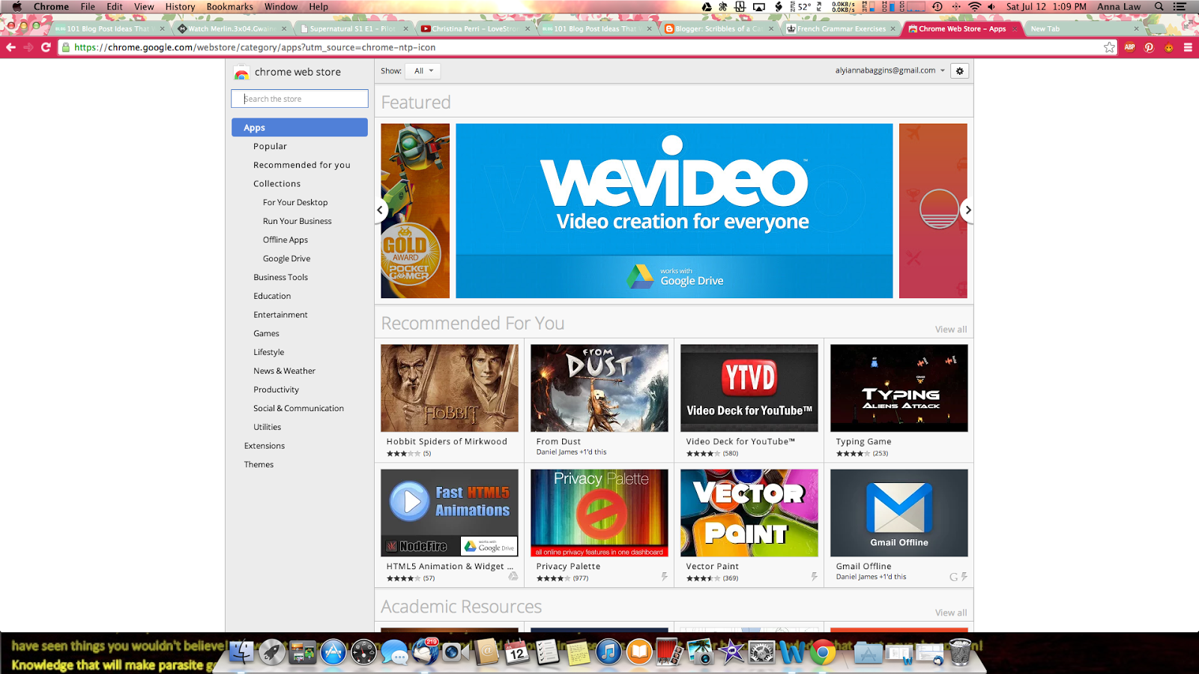Open Finder from the dock
This screenshot has height=674, width=1199.
[x=242, y=653]
